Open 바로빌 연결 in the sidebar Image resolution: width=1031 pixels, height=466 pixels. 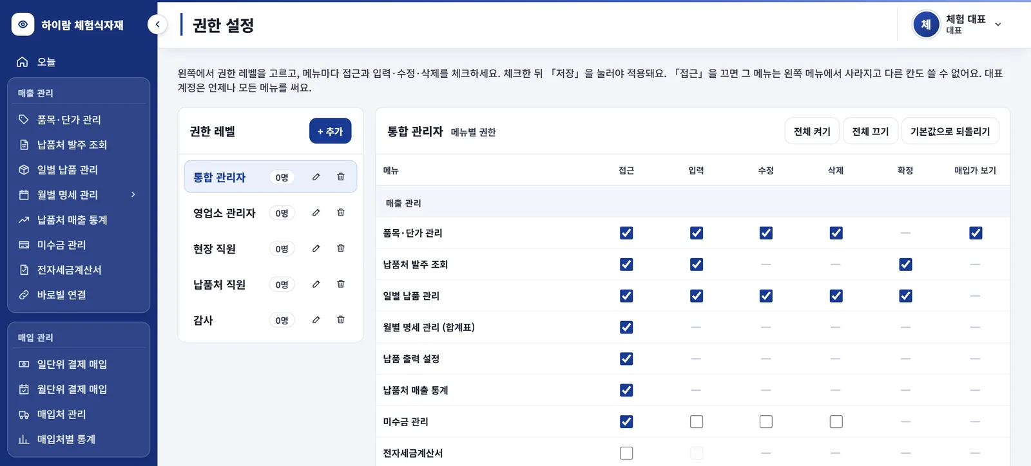click(x=79, y=295)
